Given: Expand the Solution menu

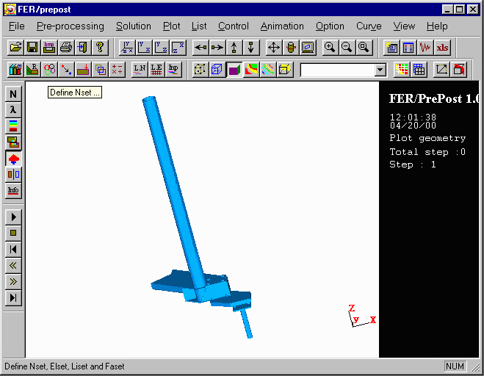Looking at the screenshot, I should 134,26.
